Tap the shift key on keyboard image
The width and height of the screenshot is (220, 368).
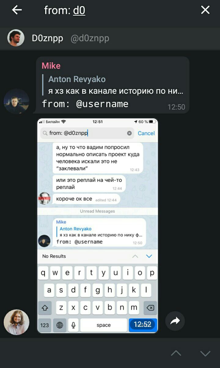45,308
